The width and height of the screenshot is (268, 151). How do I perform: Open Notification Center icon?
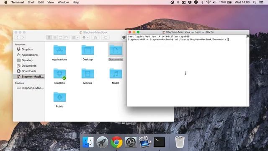coord(261,2)
